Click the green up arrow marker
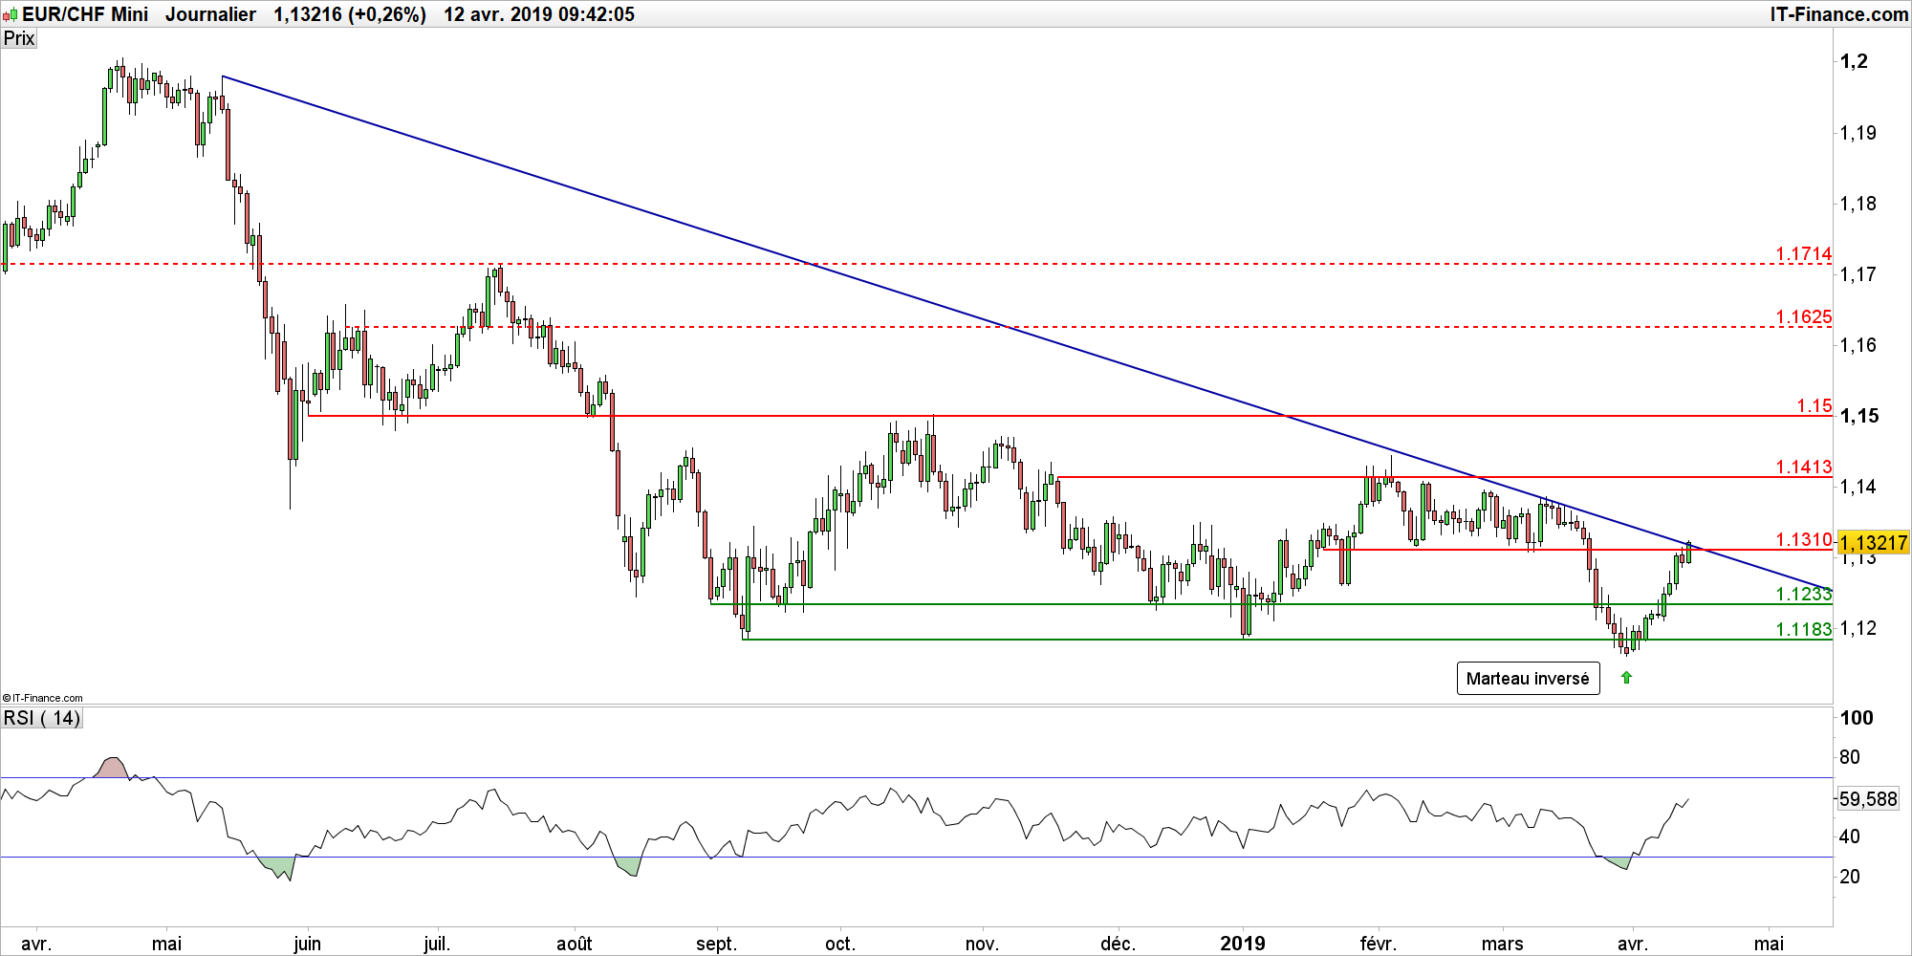Screen dimensions: 1912x956 (1626, 678)
